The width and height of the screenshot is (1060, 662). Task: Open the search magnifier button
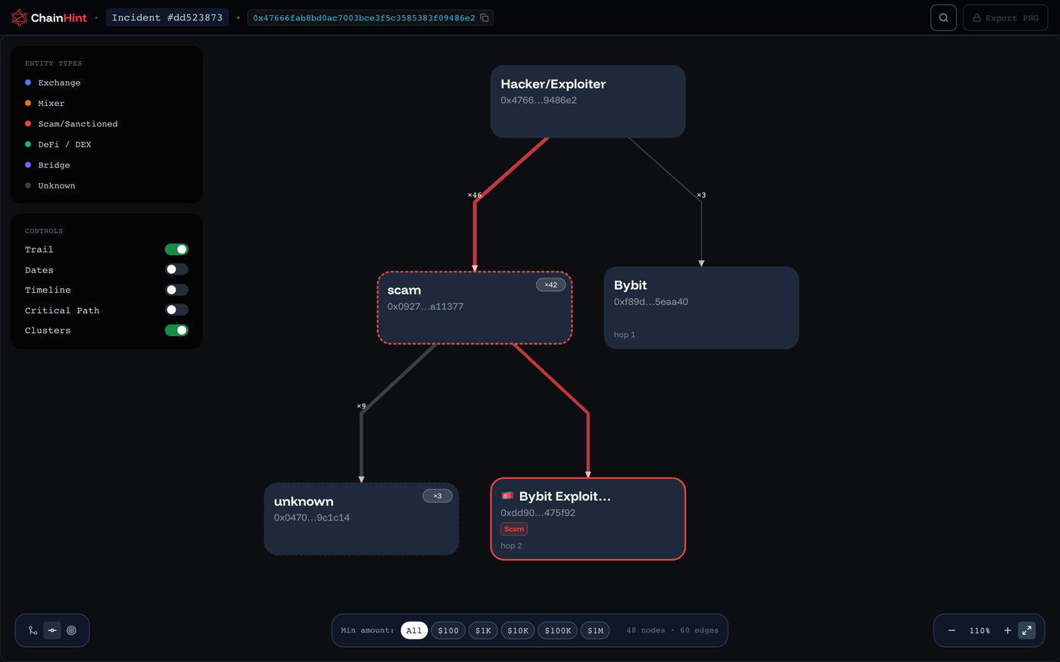[943, 17]
